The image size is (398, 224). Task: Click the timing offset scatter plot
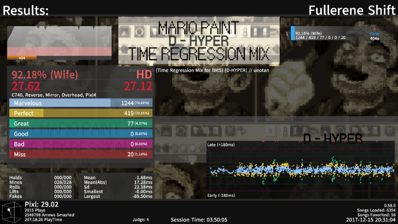[301, 171]
